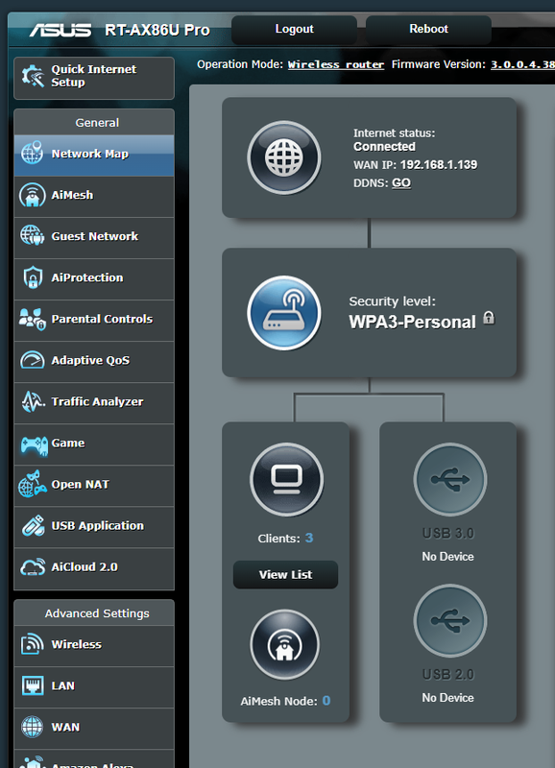Click the Logout button

[294, 30]
